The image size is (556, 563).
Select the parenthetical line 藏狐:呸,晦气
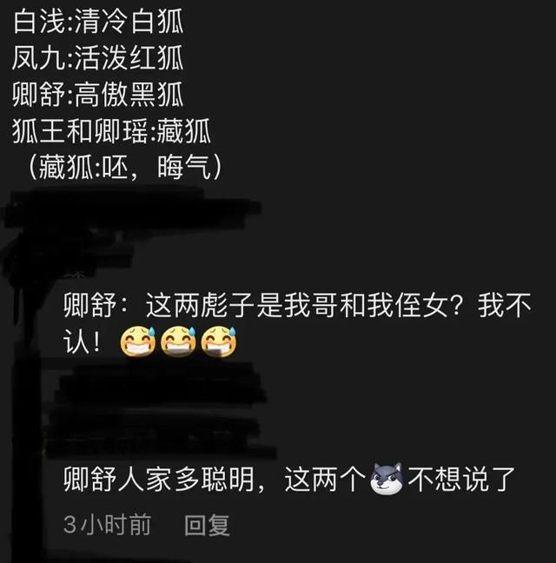[x=125, y=168]
